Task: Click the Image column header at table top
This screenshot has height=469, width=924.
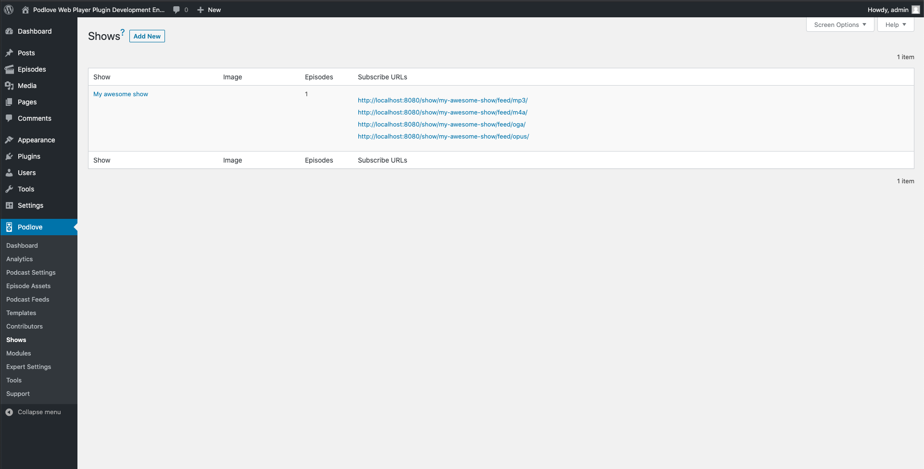Action: click(232, 77)
